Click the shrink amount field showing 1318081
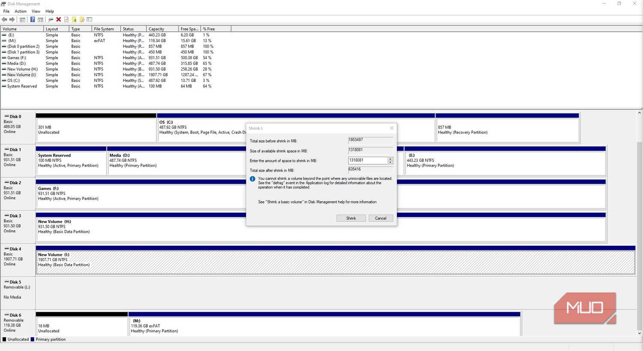Image resolution: width=643 pixels, height=351 pixels. coord(368,161)
